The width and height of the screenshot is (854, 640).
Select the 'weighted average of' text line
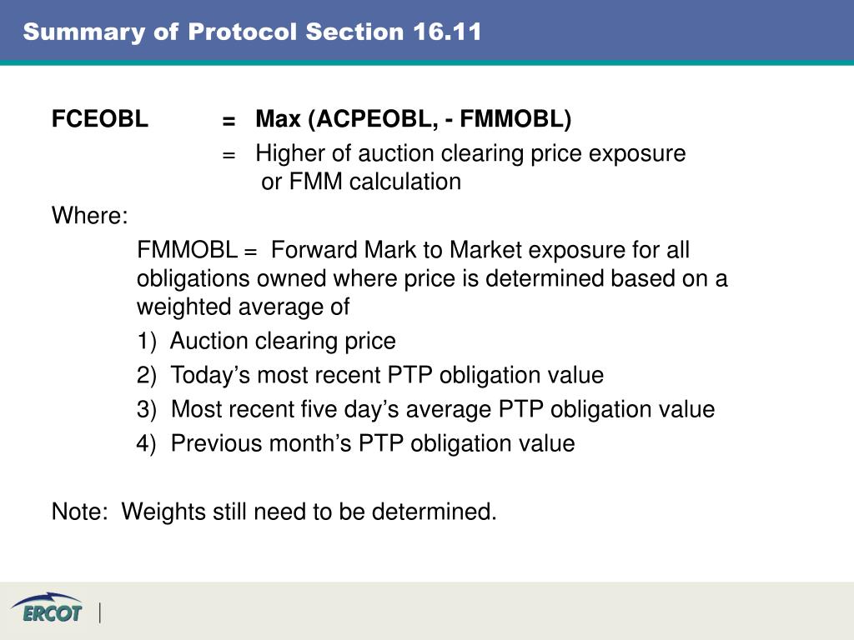(x=243, y=307)
